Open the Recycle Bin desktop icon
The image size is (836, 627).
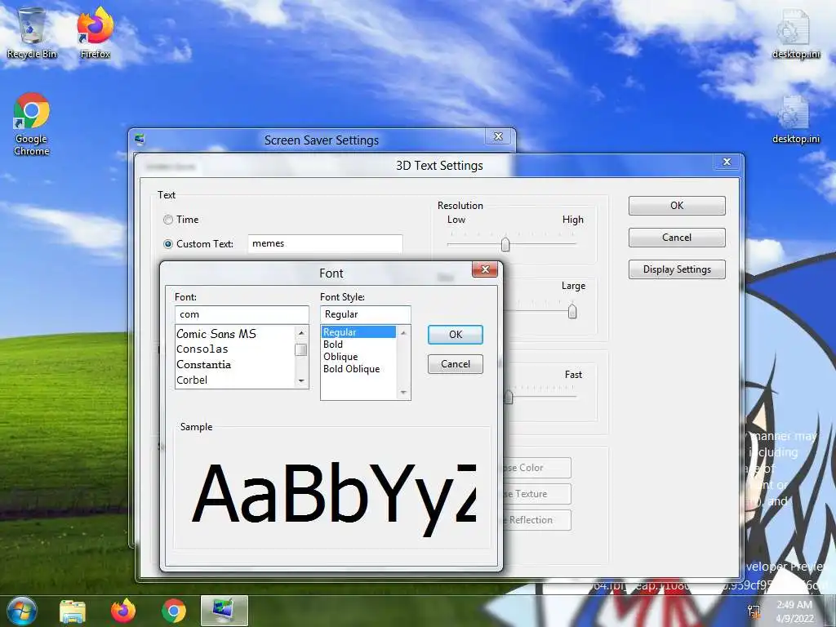pyautogui.click(x=32, y=33)
